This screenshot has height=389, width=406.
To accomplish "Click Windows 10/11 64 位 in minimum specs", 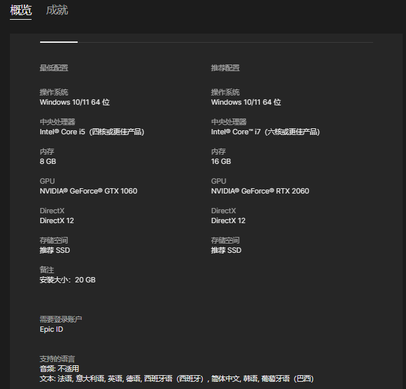I will click(74, 102).
